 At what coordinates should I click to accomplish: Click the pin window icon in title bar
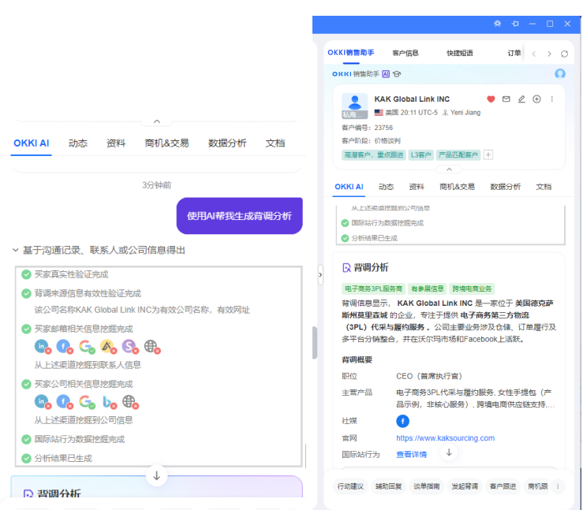[x=516, y=24]
